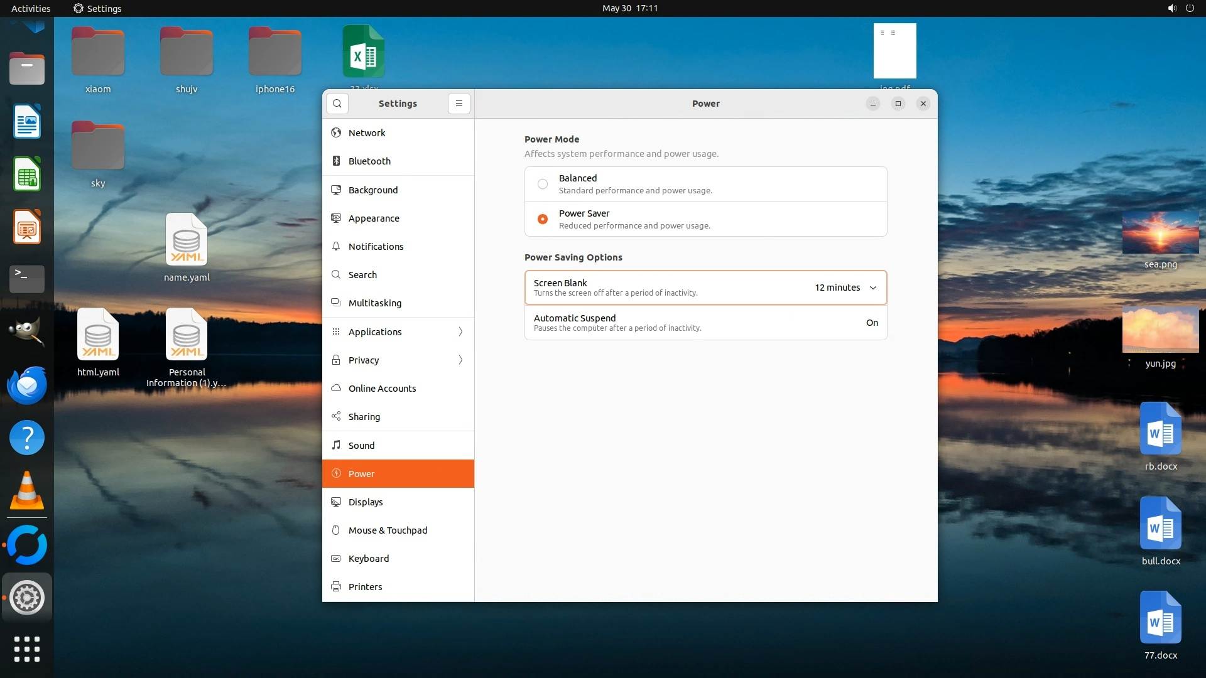This screenshot has width=1206, height=678.
Task: Select the sea.png desktop thumbnail
Action: pyautogui.click(x=1160, y=234)
